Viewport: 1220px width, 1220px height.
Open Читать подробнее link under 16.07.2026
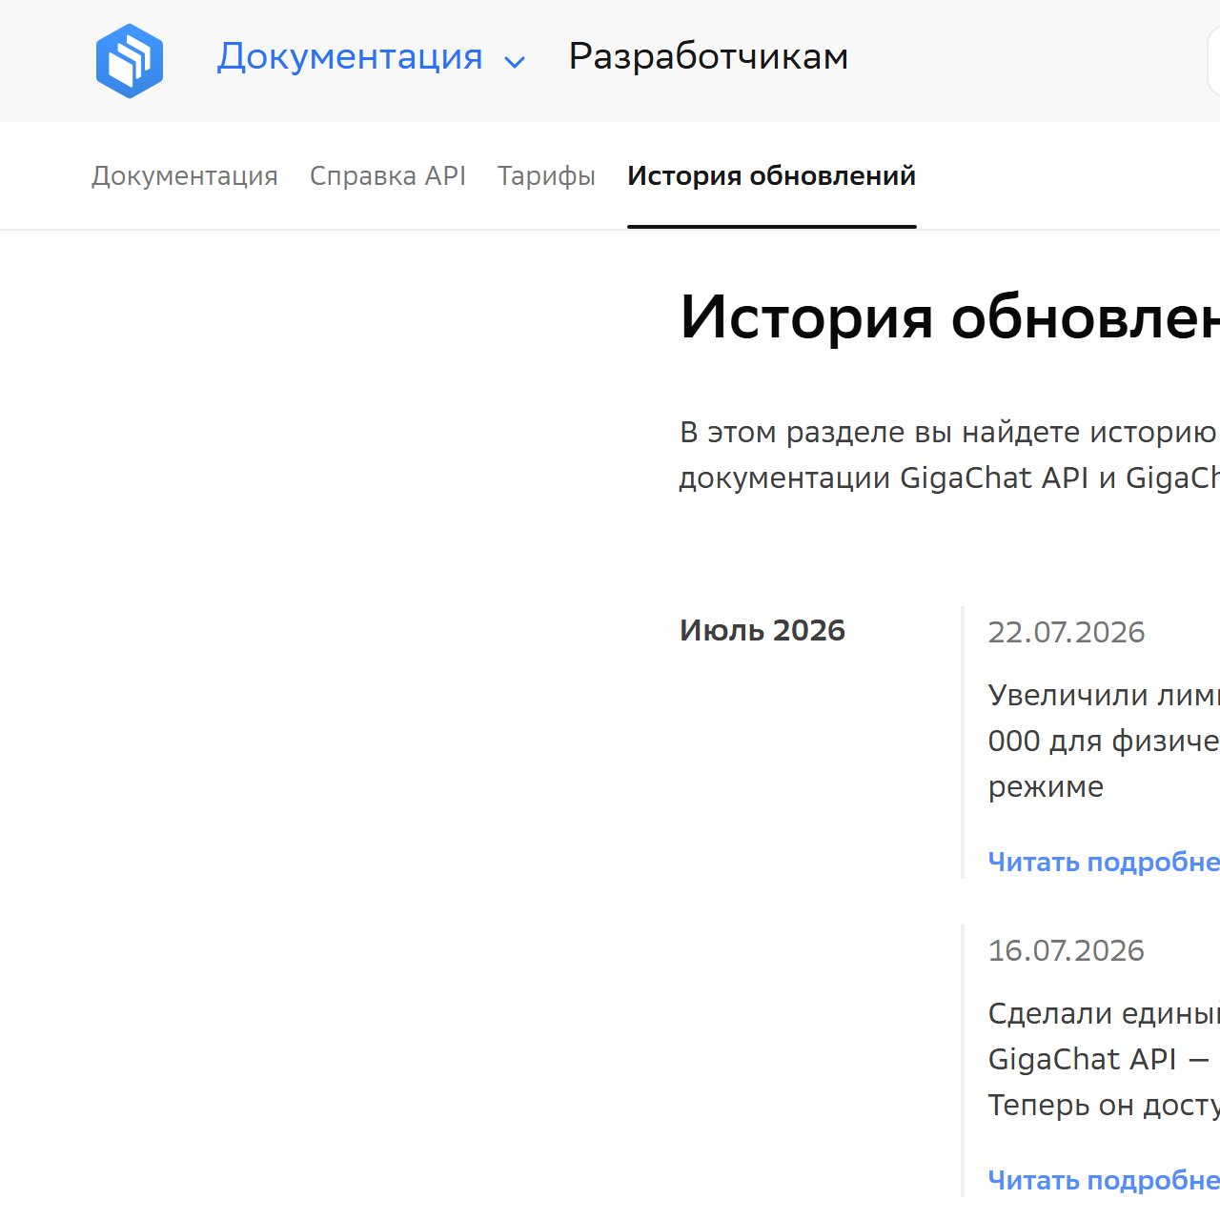[1104, 1180]
